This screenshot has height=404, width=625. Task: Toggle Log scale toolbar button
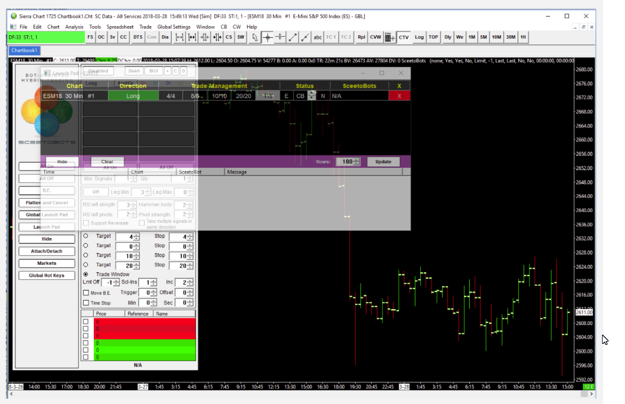[419, 37]
